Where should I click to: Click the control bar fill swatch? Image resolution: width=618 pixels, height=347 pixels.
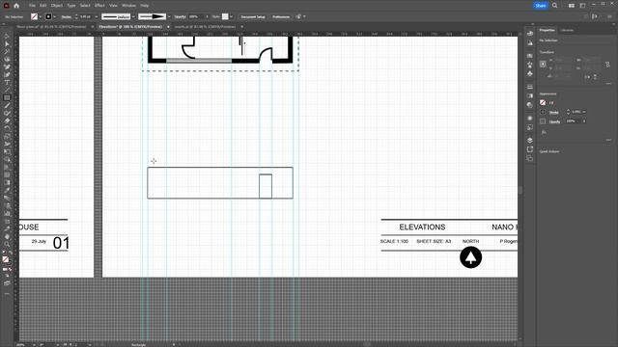coord(35,17)
